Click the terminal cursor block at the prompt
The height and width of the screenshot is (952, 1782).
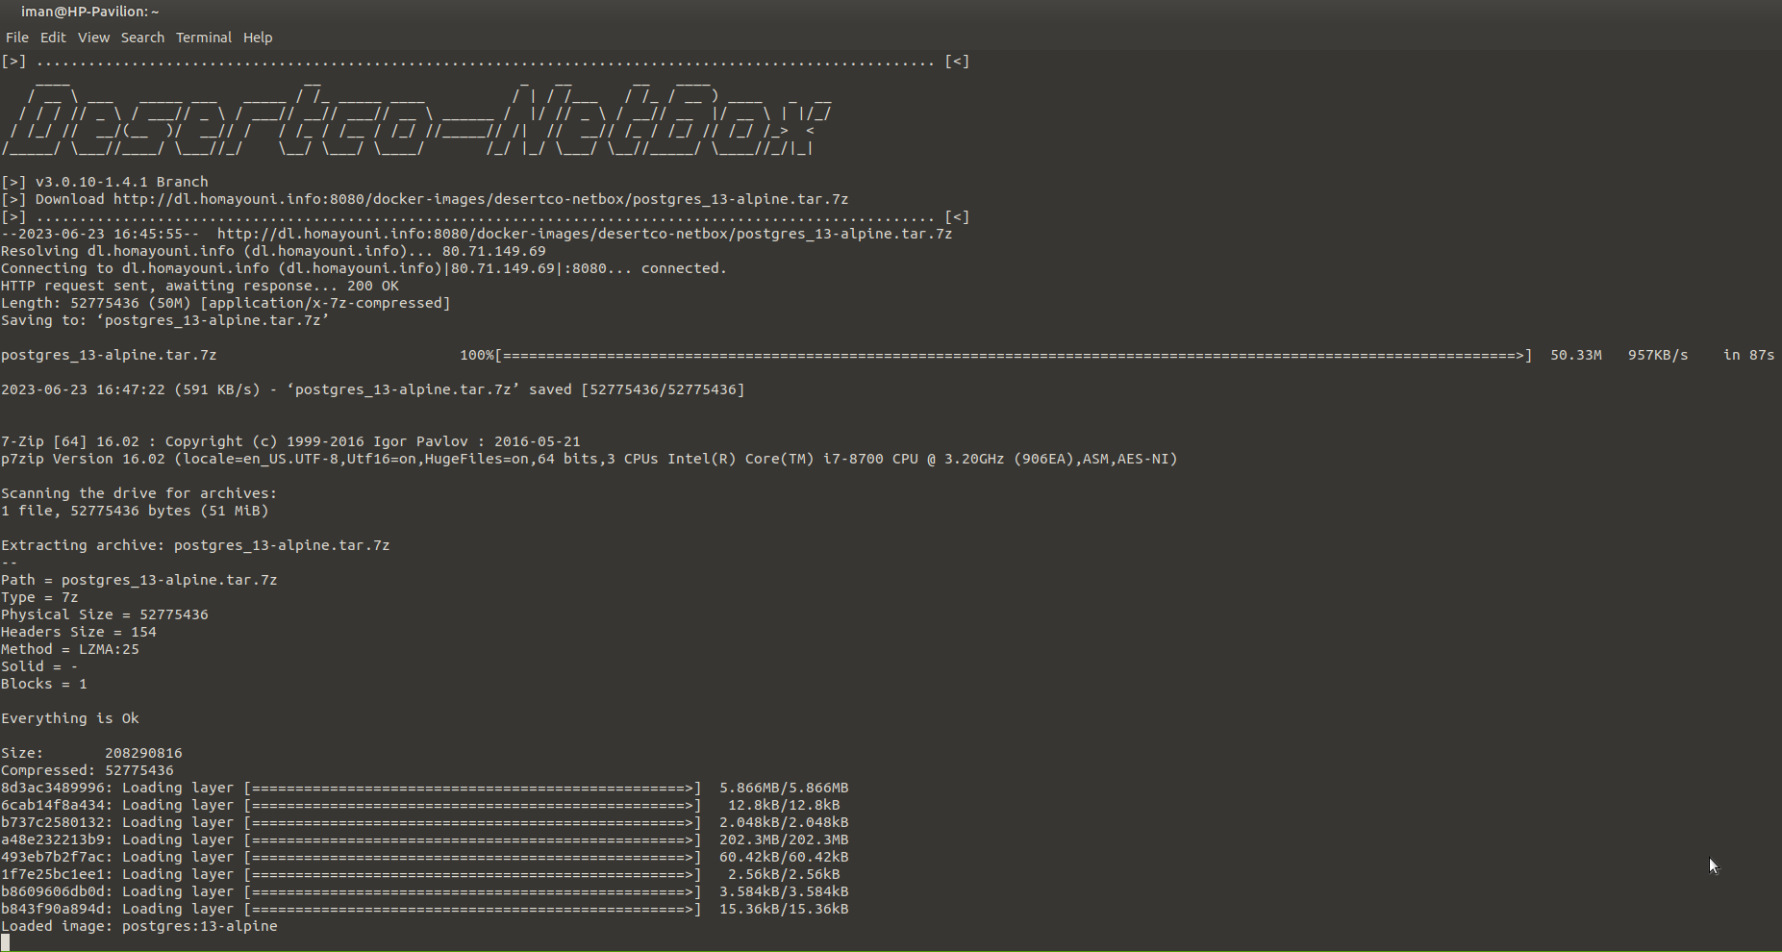(x=5, y=942)
